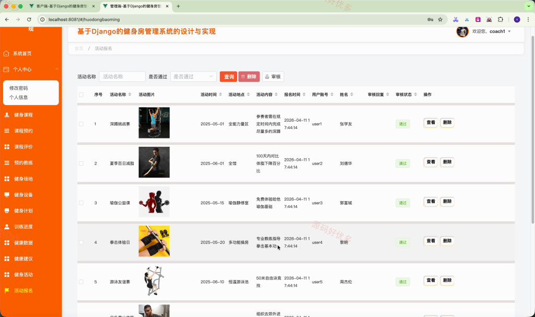
Task: Go back with the browser back arrow
Action: point(7,19)
